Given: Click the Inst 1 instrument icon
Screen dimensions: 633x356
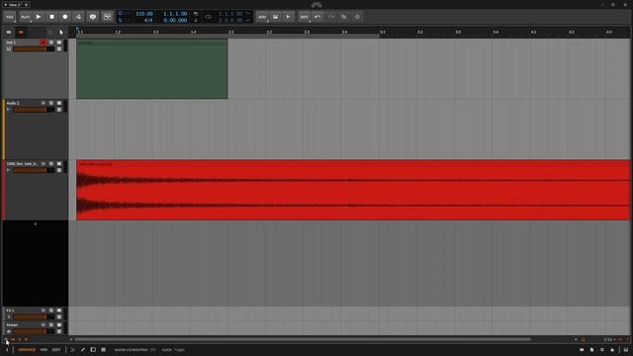Looking at the screenshot, I should (9, 48).
